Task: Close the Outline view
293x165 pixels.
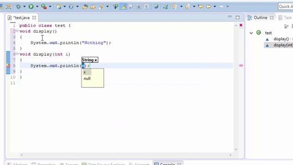Action: pyautogui.click(x=271, y=18)
